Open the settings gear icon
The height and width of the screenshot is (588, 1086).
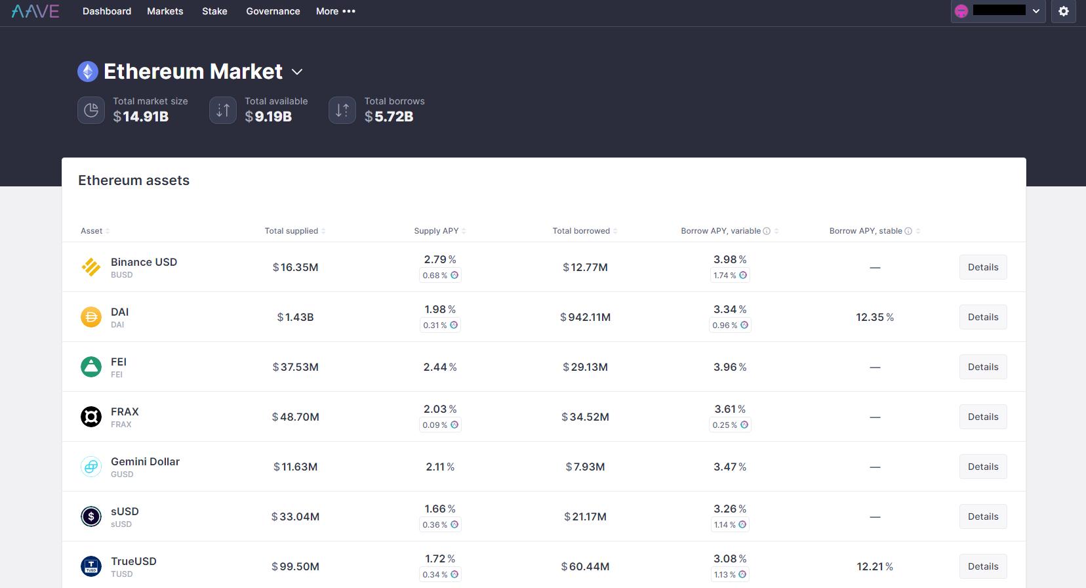pyautogui.click(x=1064, y=11)
